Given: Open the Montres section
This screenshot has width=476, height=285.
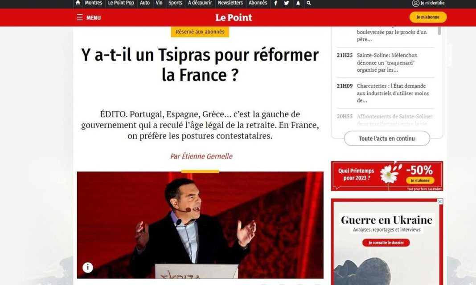Looking at the screenshot, I should click(x=93, y=3).
